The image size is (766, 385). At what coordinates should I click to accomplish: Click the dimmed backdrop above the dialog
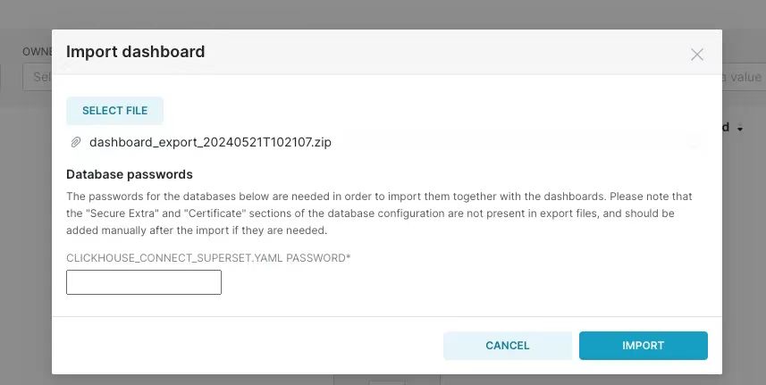pyautogui.click(x=383, y=14)
